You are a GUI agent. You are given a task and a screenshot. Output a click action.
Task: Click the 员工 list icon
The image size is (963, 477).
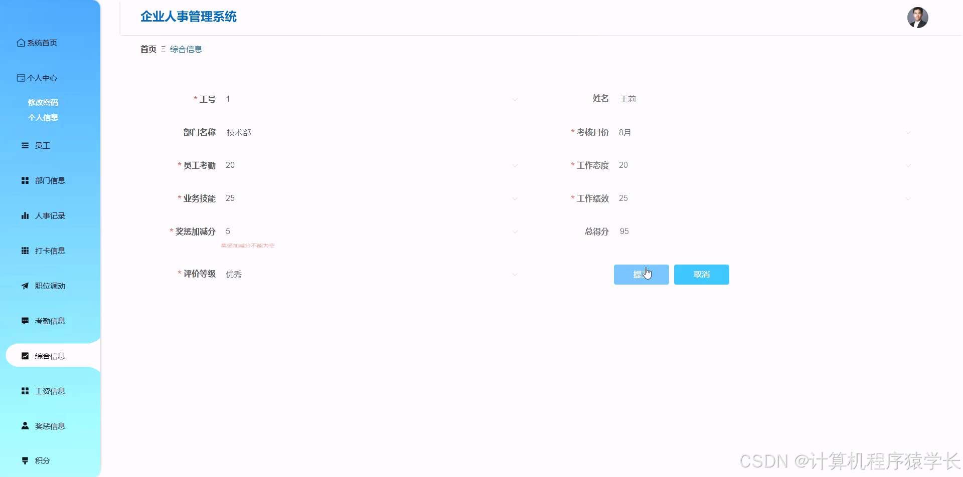[25, 146]
